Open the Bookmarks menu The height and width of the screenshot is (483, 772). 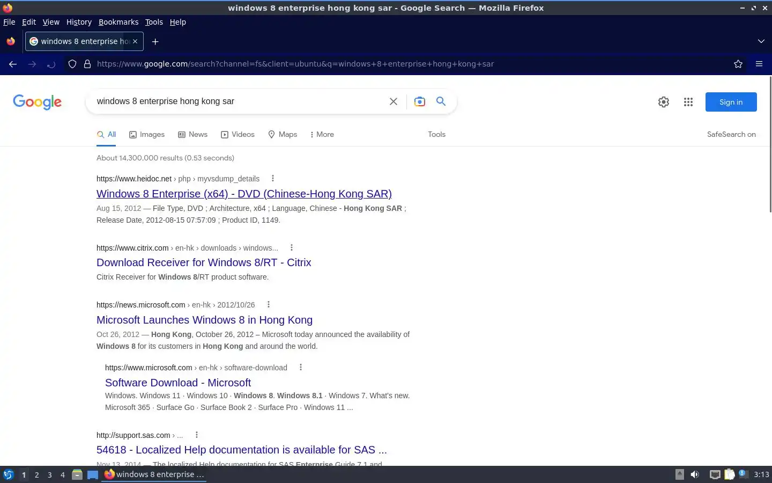pyautogui.click(x=118, y=22)
